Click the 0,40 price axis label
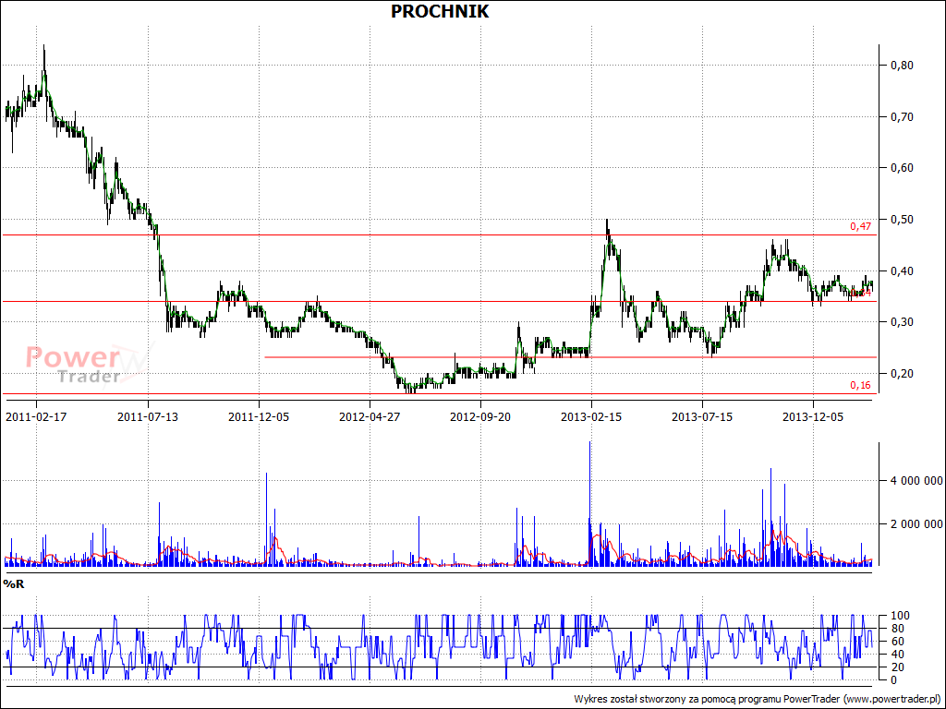The width and height of the screenshot is (946, 709). pos(902,270)
